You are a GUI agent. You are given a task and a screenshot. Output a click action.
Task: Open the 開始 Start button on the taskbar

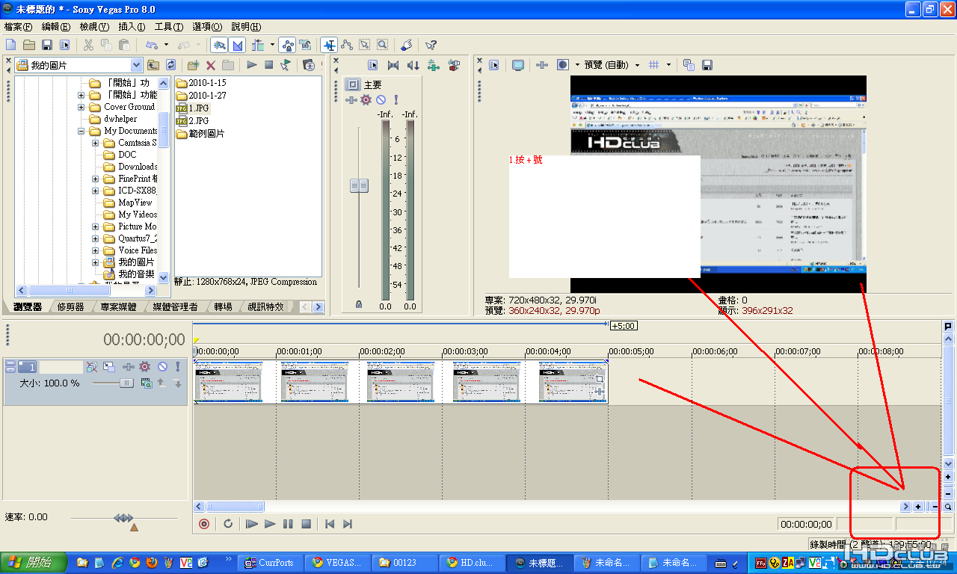32,562
